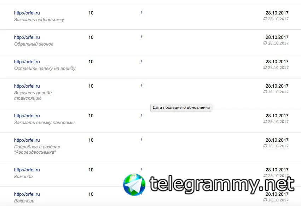The height and width of the screenshot is (206, 301).
Task: Click the Дата последнего обновления tooltip
Action: tap(181, 107)
